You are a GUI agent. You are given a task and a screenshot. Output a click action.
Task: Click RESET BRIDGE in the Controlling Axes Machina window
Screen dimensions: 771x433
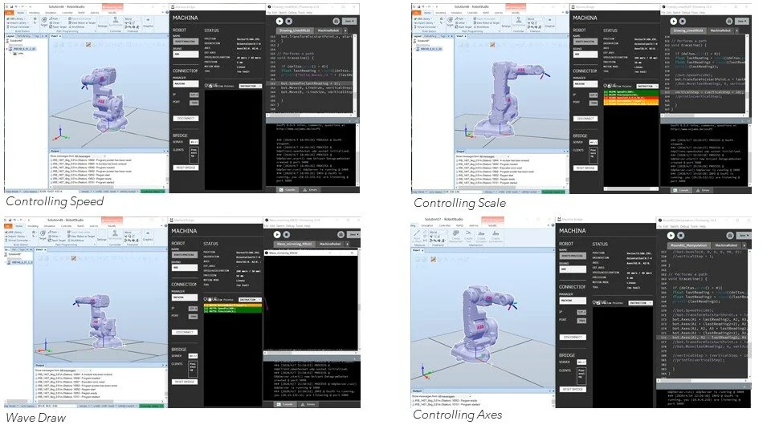click(x=573, y=389)
